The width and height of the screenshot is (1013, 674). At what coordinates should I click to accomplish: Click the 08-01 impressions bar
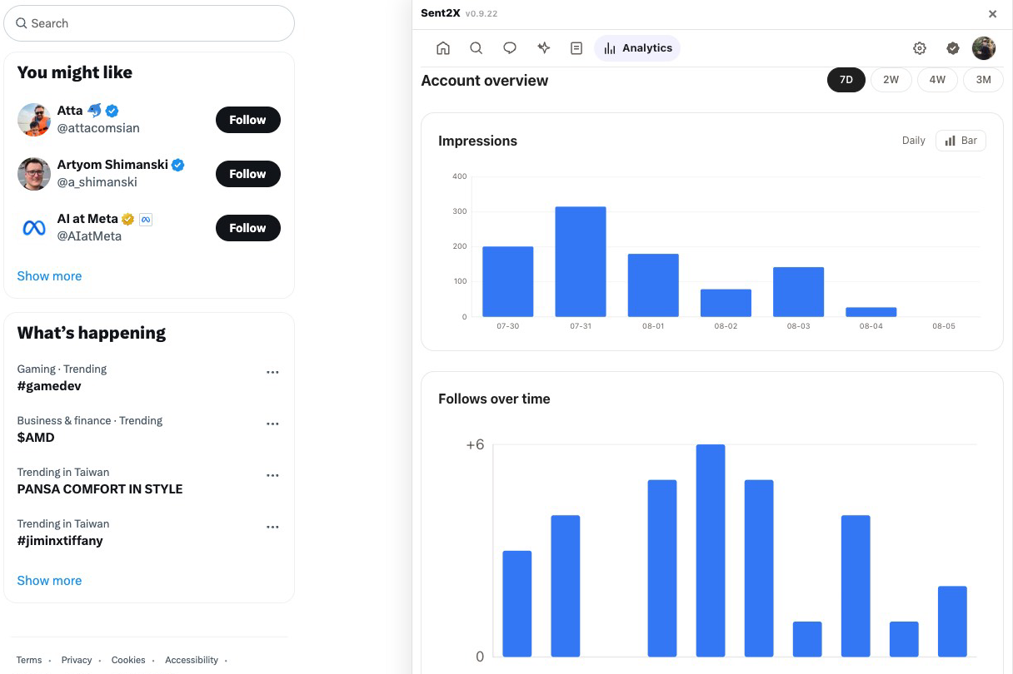(x=653, y=285)
